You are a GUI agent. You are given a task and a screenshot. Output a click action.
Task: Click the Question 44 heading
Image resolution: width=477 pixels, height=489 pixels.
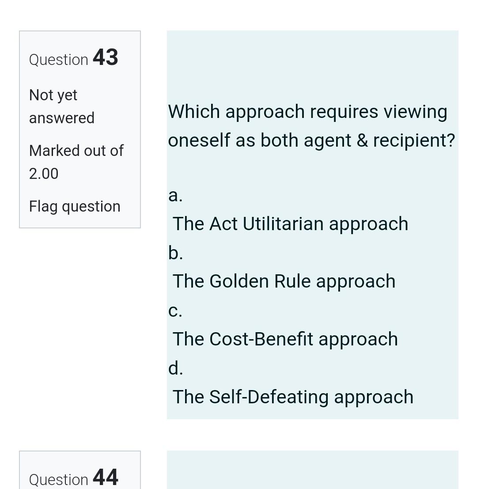(x=74, y=478)
